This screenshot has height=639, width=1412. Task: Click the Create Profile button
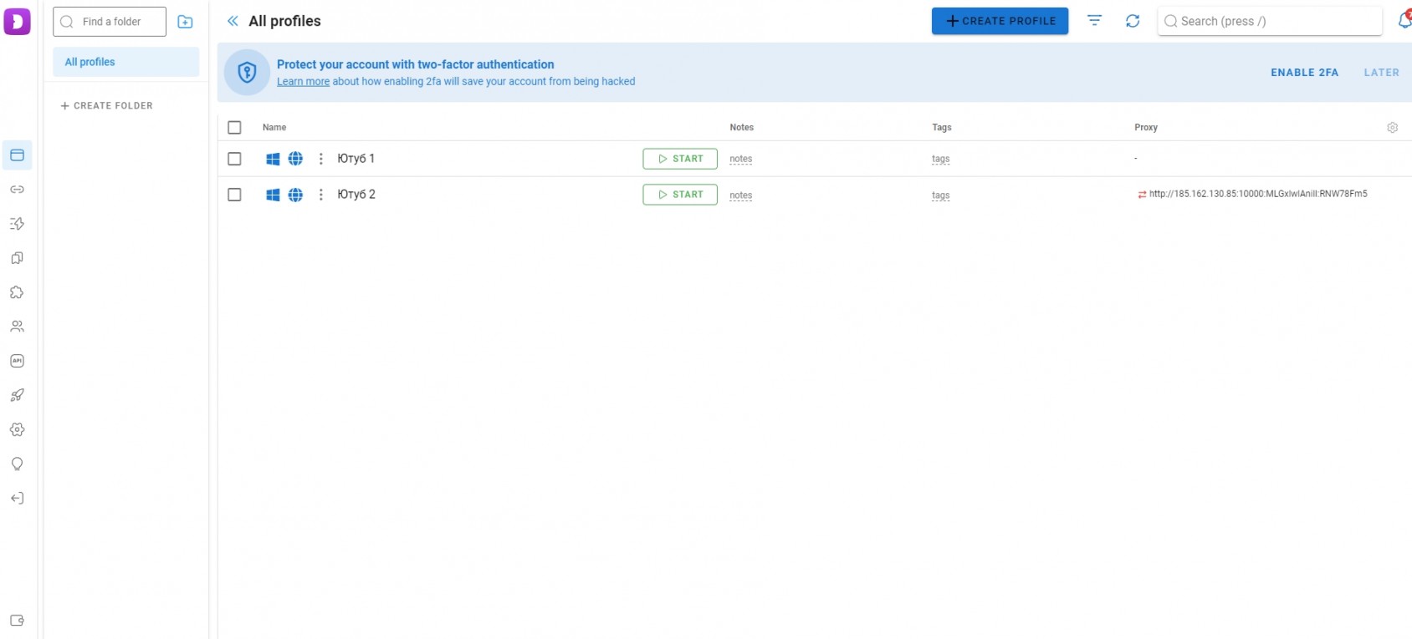coord(1000,21)
